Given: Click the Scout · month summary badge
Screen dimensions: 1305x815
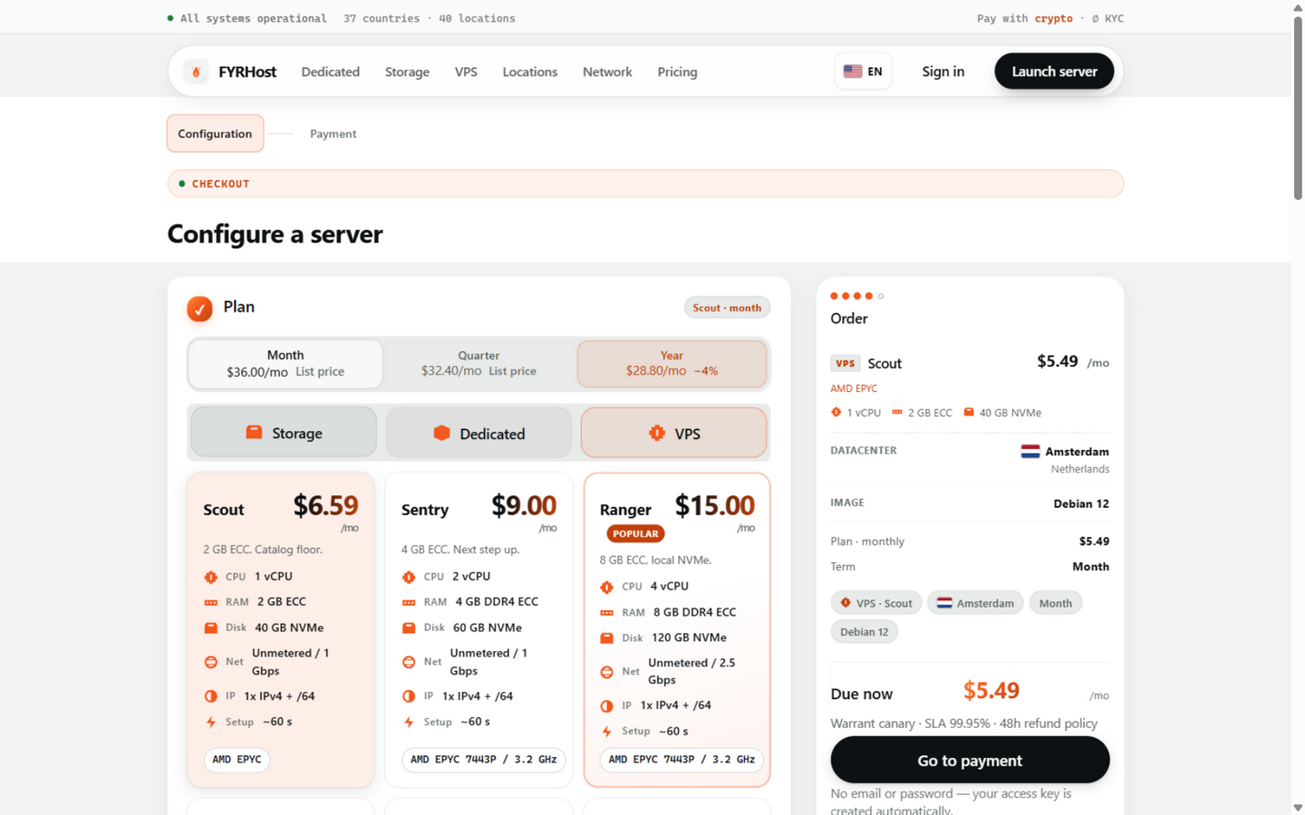Looking at the screenshot, I should pos(727,308).
